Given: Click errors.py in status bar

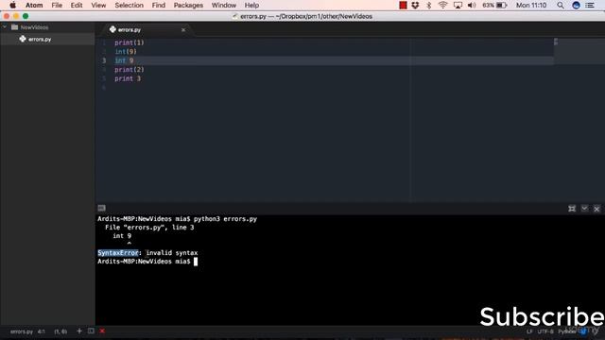Looking at the screenshot, I should click(x=22, y=331).
